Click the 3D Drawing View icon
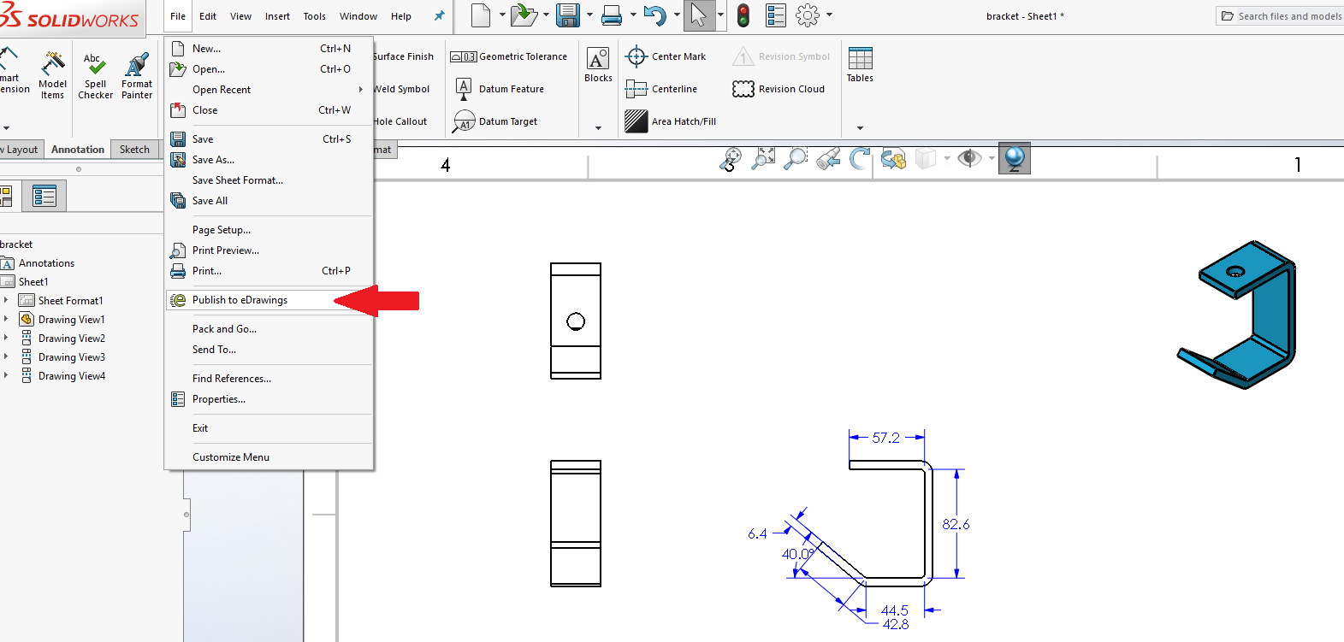 (893, 159)
